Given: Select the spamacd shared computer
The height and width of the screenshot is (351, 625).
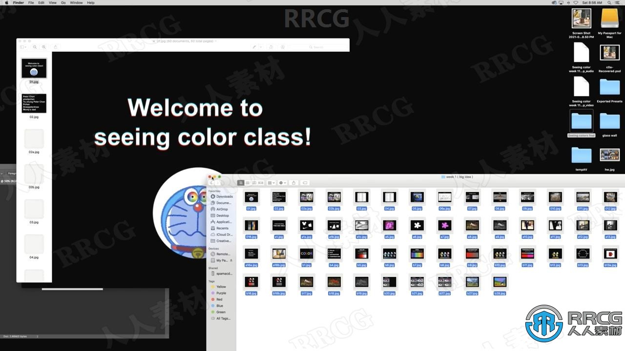Looking at the screenshot, I should 222,273.
